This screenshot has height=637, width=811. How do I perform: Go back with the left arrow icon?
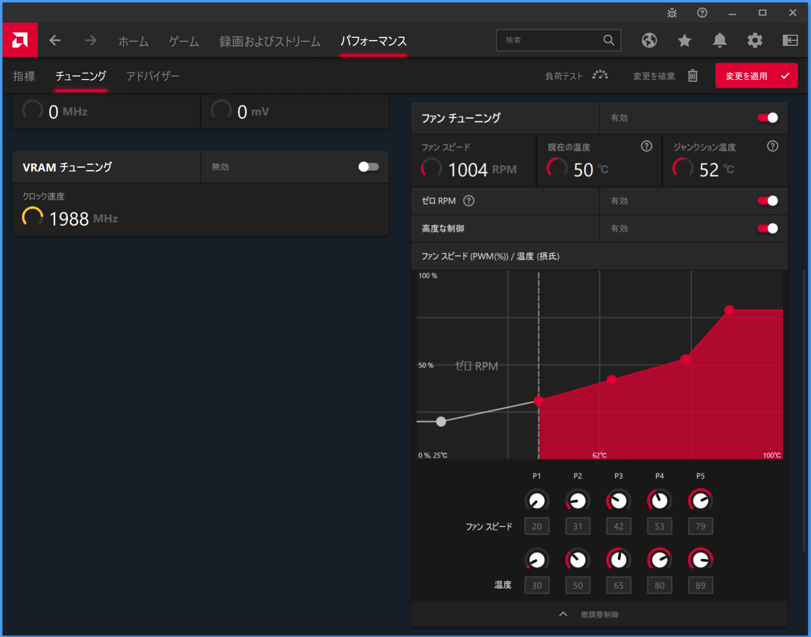coord(55,40)
